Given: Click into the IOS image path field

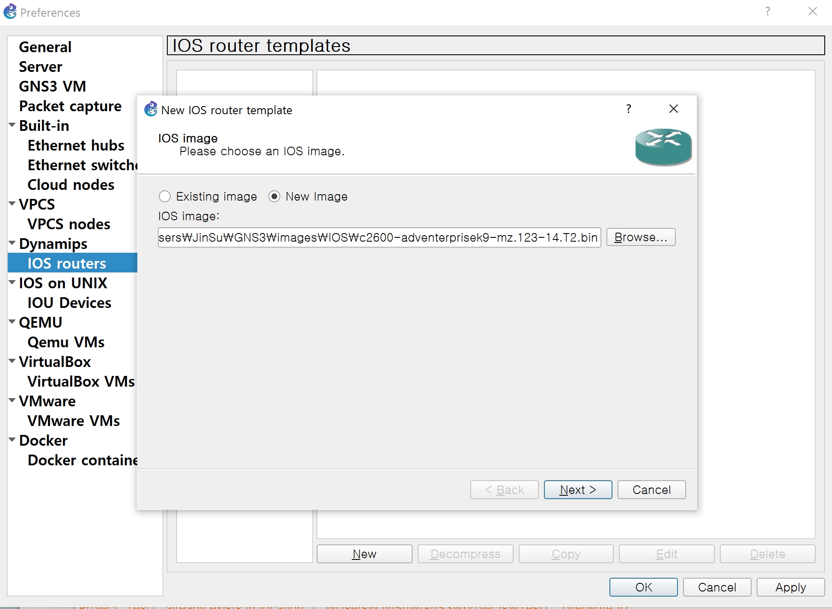Looking at the screenshot, I should pos(379,237).
